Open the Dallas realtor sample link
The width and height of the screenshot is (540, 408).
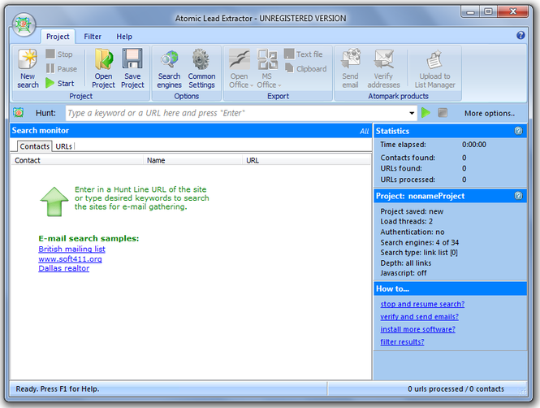pyautogui.click(x=63, y=268)
